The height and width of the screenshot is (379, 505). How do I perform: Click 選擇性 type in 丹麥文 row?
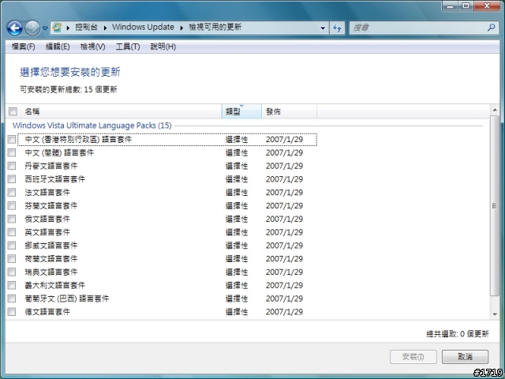pos(237,166)
